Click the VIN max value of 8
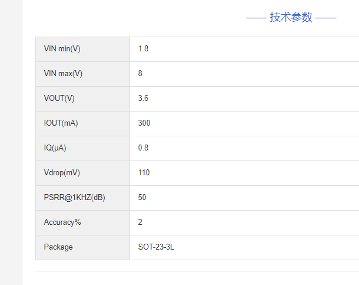Viewport: 359px width, 285px height. coord(140,74)
